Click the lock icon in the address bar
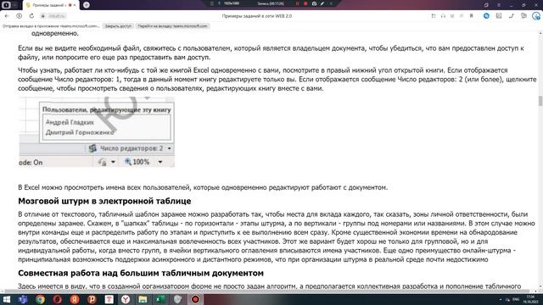543x305 pixels. click(43, 16)
